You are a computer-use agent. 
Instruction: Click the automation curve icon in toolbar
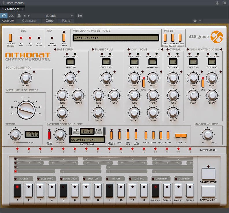11,16
